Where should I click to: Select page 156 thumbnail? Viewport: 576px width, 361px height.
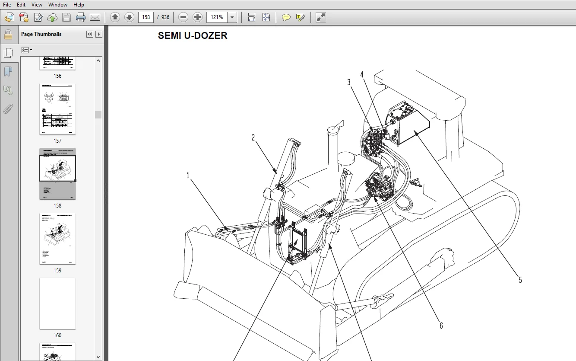57,63
